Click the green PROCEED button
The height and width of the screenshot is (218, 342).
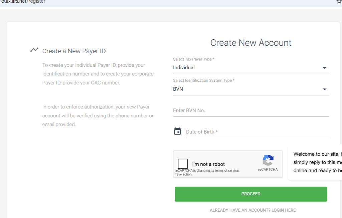point(251,194)
